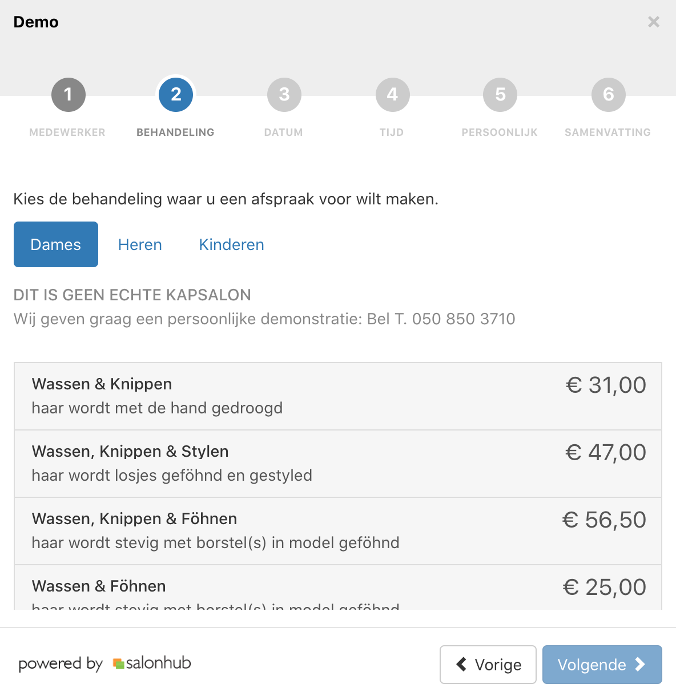This screenshot has height=700, width=676.
Task: Switch to the Heren tab
Action: [140, 244]
